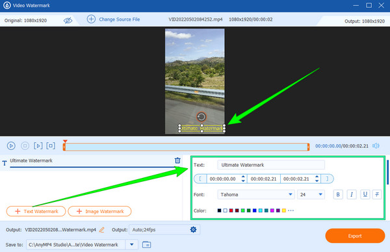Open more colors with the ellipsis
Viewport: 390px width, 252px height.
(291, 210)
